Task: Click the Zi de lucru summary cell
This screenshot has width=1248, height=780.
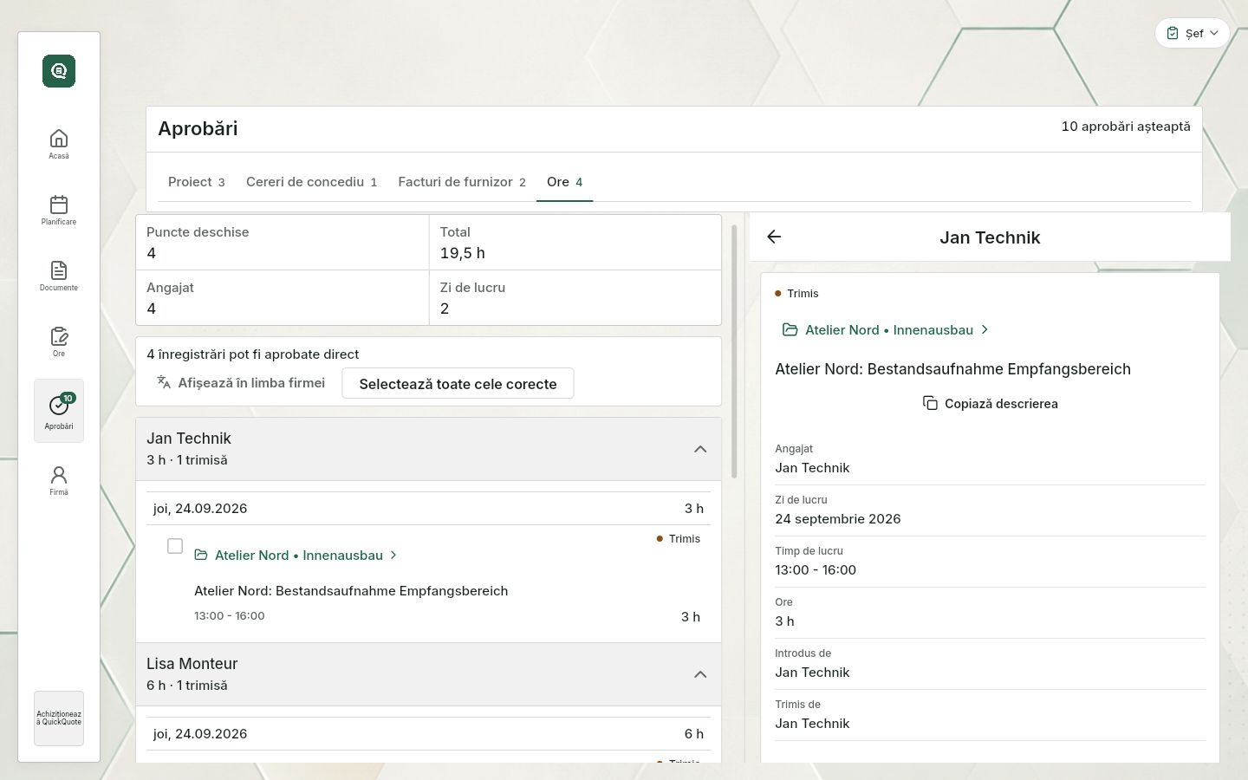Action: 575,298
